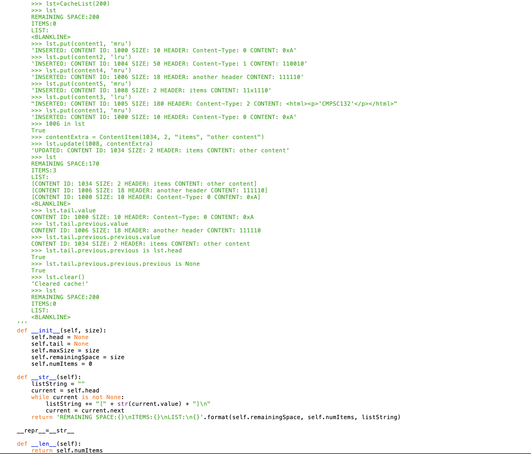
Task: Click the __str__ method name
Action: pos(44,377)
